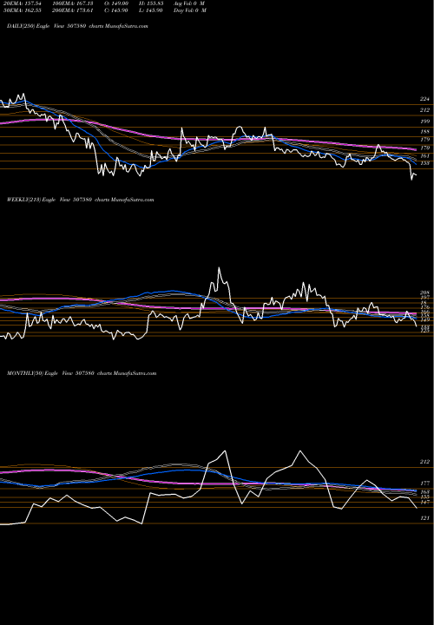This screenshot has height=625, width=434.
Task: Click the 212 price label on monthly chart
Action: [424, 462]
